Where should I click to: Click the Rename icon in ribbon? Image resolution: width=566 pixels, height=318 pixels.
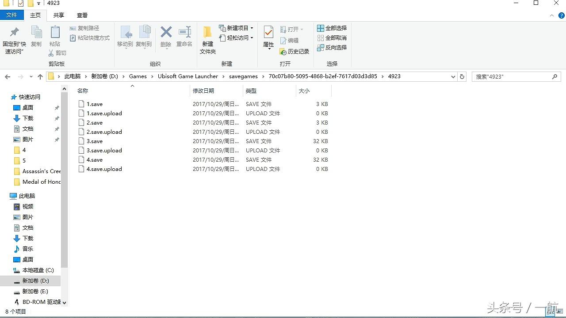(x=184, y=33)
